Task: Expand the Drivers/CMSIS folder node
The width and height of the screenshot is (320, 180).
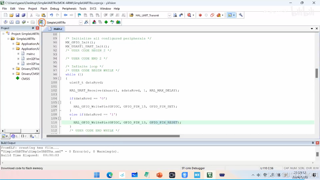Action: pyautogui.click(x=13, y=74)
